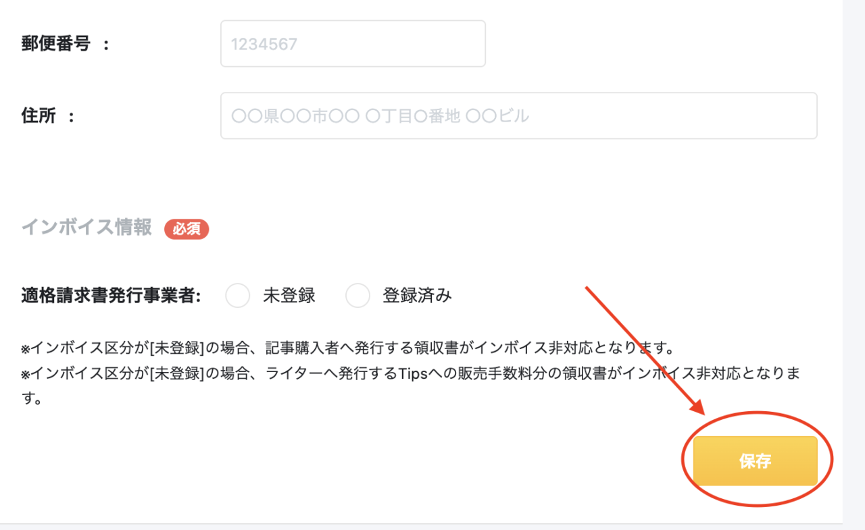Select the 登録済み radio button

(x=357, y=296)
